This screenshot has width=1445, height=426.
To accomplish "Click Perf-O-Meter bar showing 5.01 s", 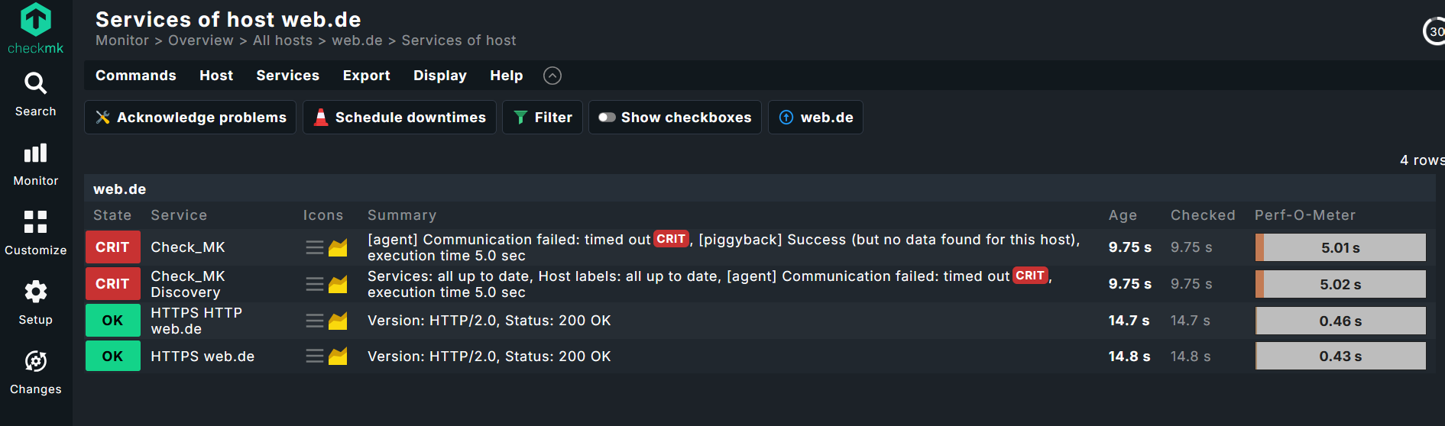I will tap(1340, 247).
